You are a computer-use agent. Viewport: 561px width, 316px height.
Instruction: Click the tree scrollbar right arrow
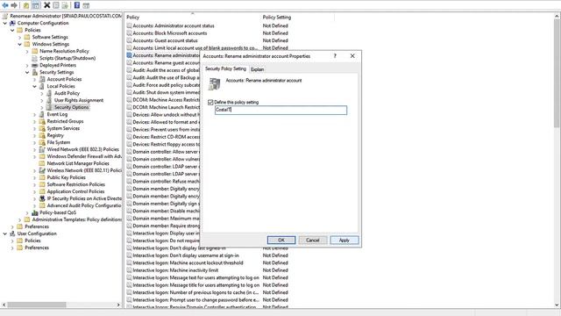pos(118,305)
